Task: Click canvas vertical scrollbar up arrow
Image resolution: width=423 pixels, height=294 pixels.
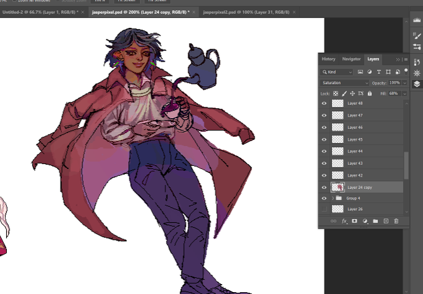Action: click(x=406, y=21)
